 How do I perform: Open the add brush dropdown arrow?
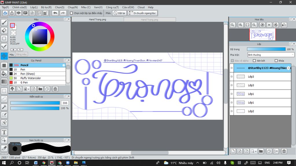[x=28, y=89]
